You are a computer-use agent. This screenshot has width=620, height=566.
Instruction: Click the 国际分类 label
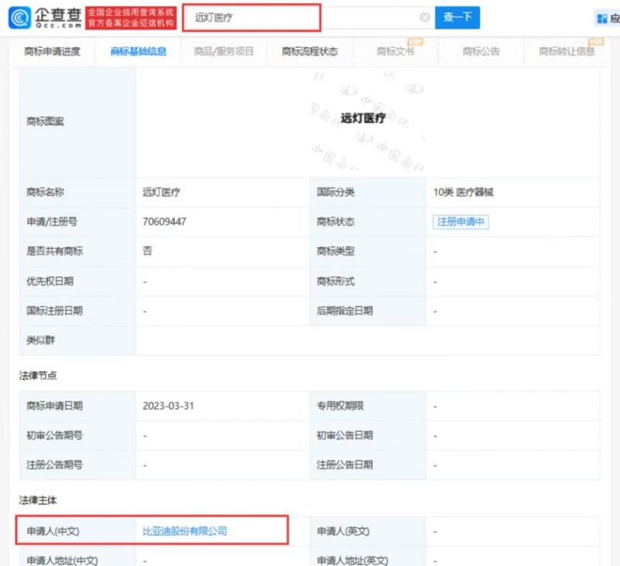(336, 192)
